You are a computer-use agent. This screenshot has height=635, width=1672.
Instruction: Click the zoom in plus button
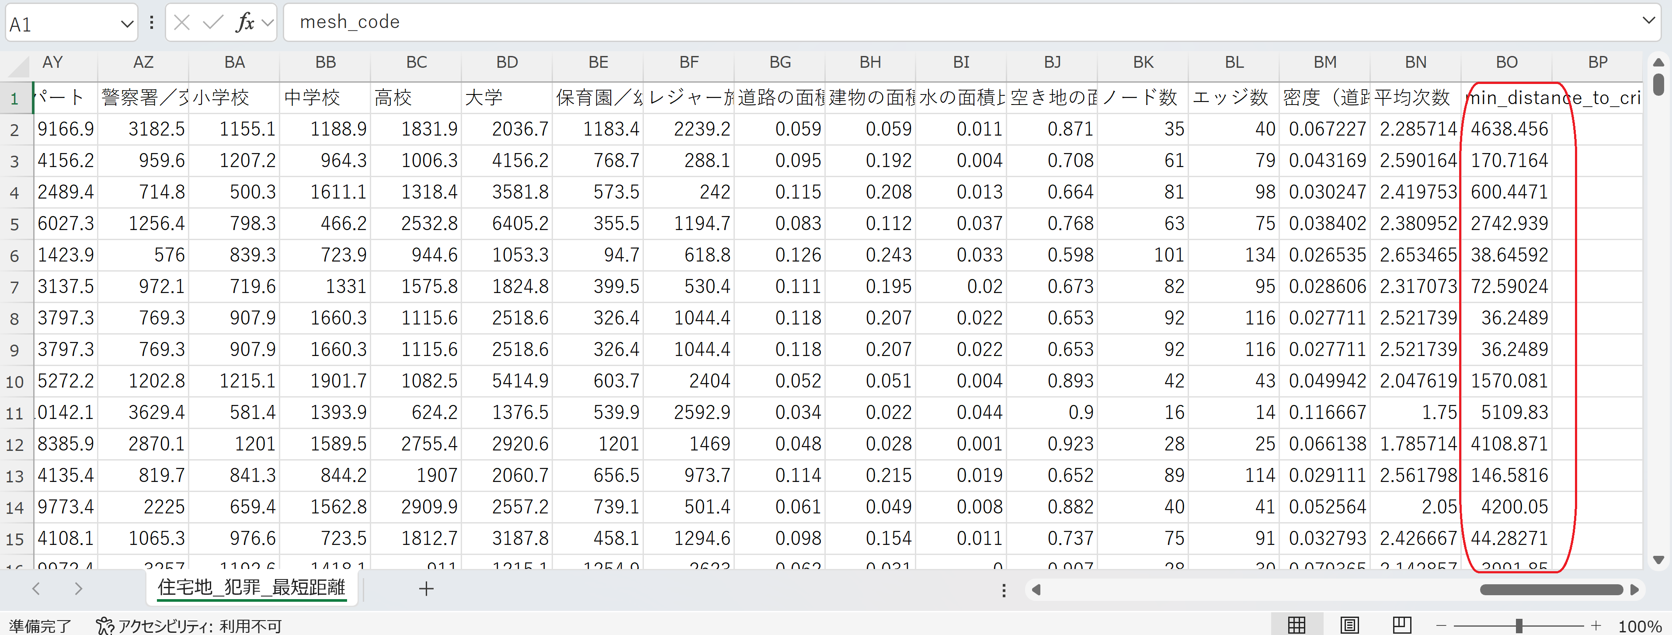(1596, 625)
